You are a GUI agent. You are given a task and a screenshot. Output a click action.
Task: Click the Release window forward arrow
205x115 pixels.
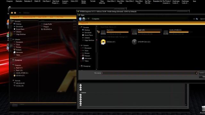(15, 13)
